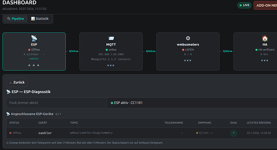Open the Pipeline tab
Image resolution: width=277 pixels, height=150 pixels.
pyautogui.click(x=16, y=19)
